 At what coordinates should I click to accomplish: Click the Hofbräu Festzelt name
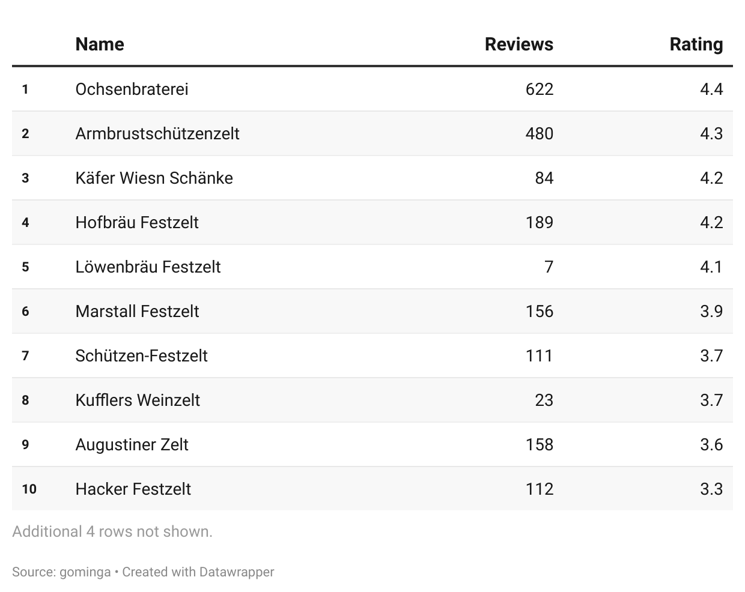[137, 223]
